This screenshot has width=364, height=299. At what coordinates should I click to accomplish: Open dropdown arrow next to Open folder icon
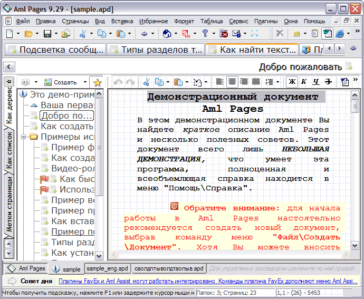coord(37,34)
